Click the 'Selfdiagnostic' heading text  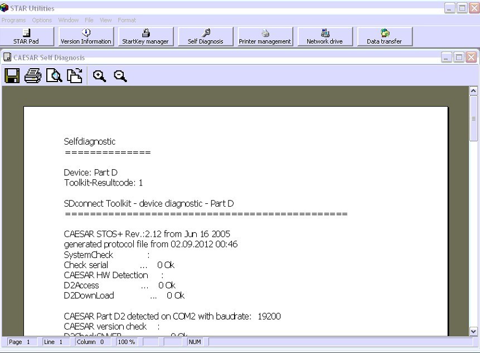click(90, 142)
